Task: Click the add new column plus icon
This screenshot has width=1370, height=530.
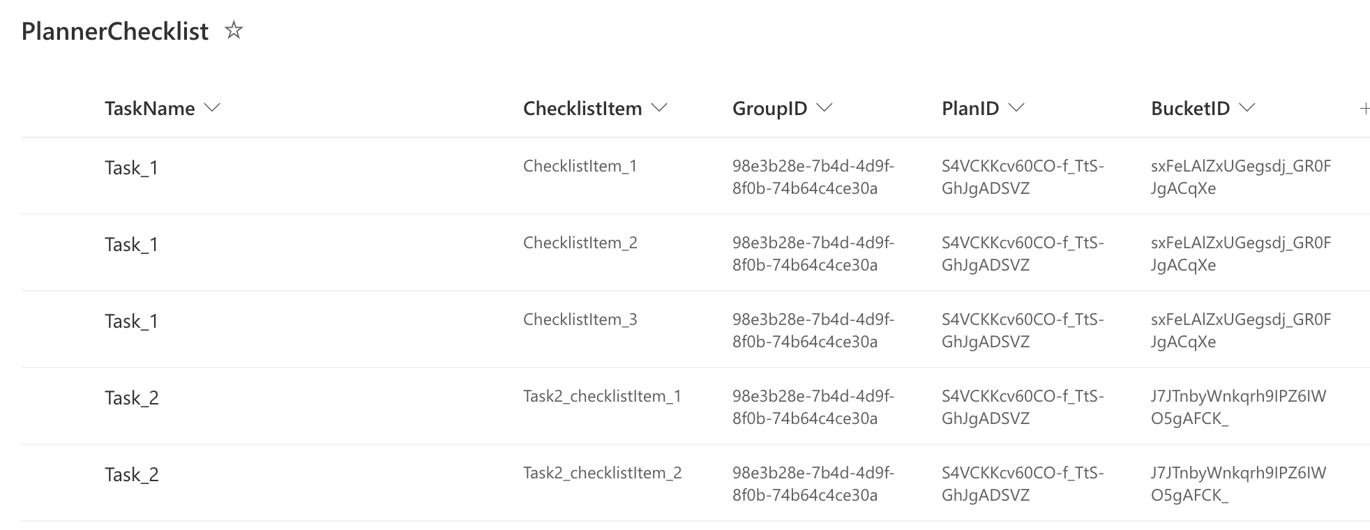Action: (x=1363, y=108)
